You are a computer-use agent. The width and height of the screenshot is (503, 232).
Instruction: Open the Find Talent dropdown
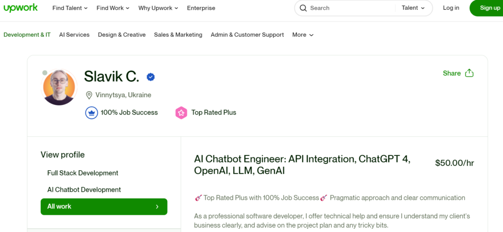pyautogui.click(x=70, y=8)
